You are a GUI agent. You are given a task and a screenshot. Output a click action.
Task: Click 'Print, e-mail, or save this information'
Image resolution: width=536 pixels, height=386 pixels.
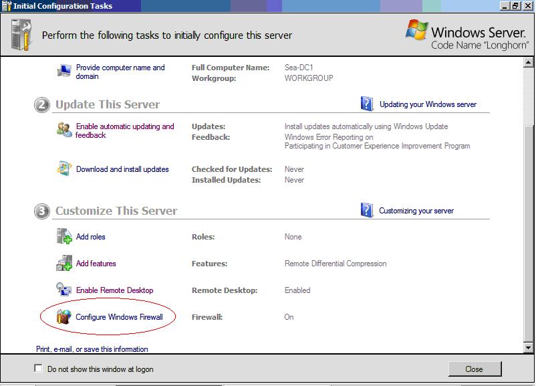92,349
